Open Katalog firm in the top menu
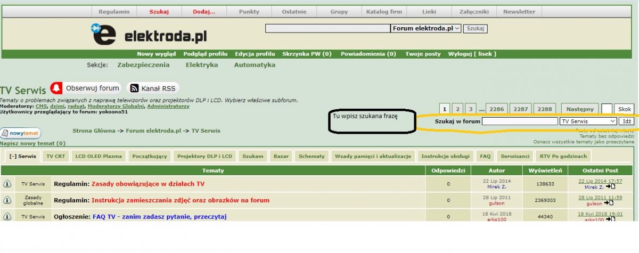 [x=384, y=12]
